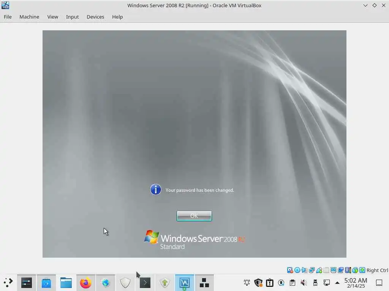Expand hidden system tray icons

tap(337, 283)
